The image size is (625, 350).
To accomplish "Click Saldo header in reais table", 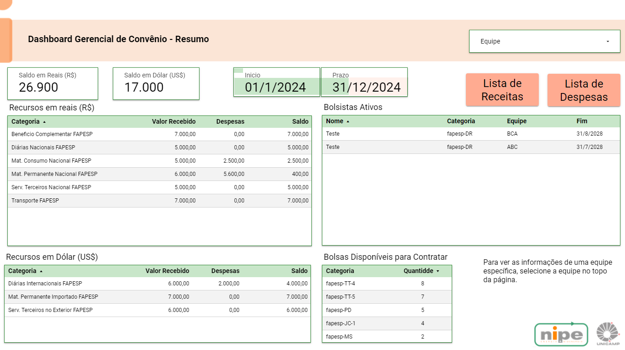I will click(x=300, y=121).
